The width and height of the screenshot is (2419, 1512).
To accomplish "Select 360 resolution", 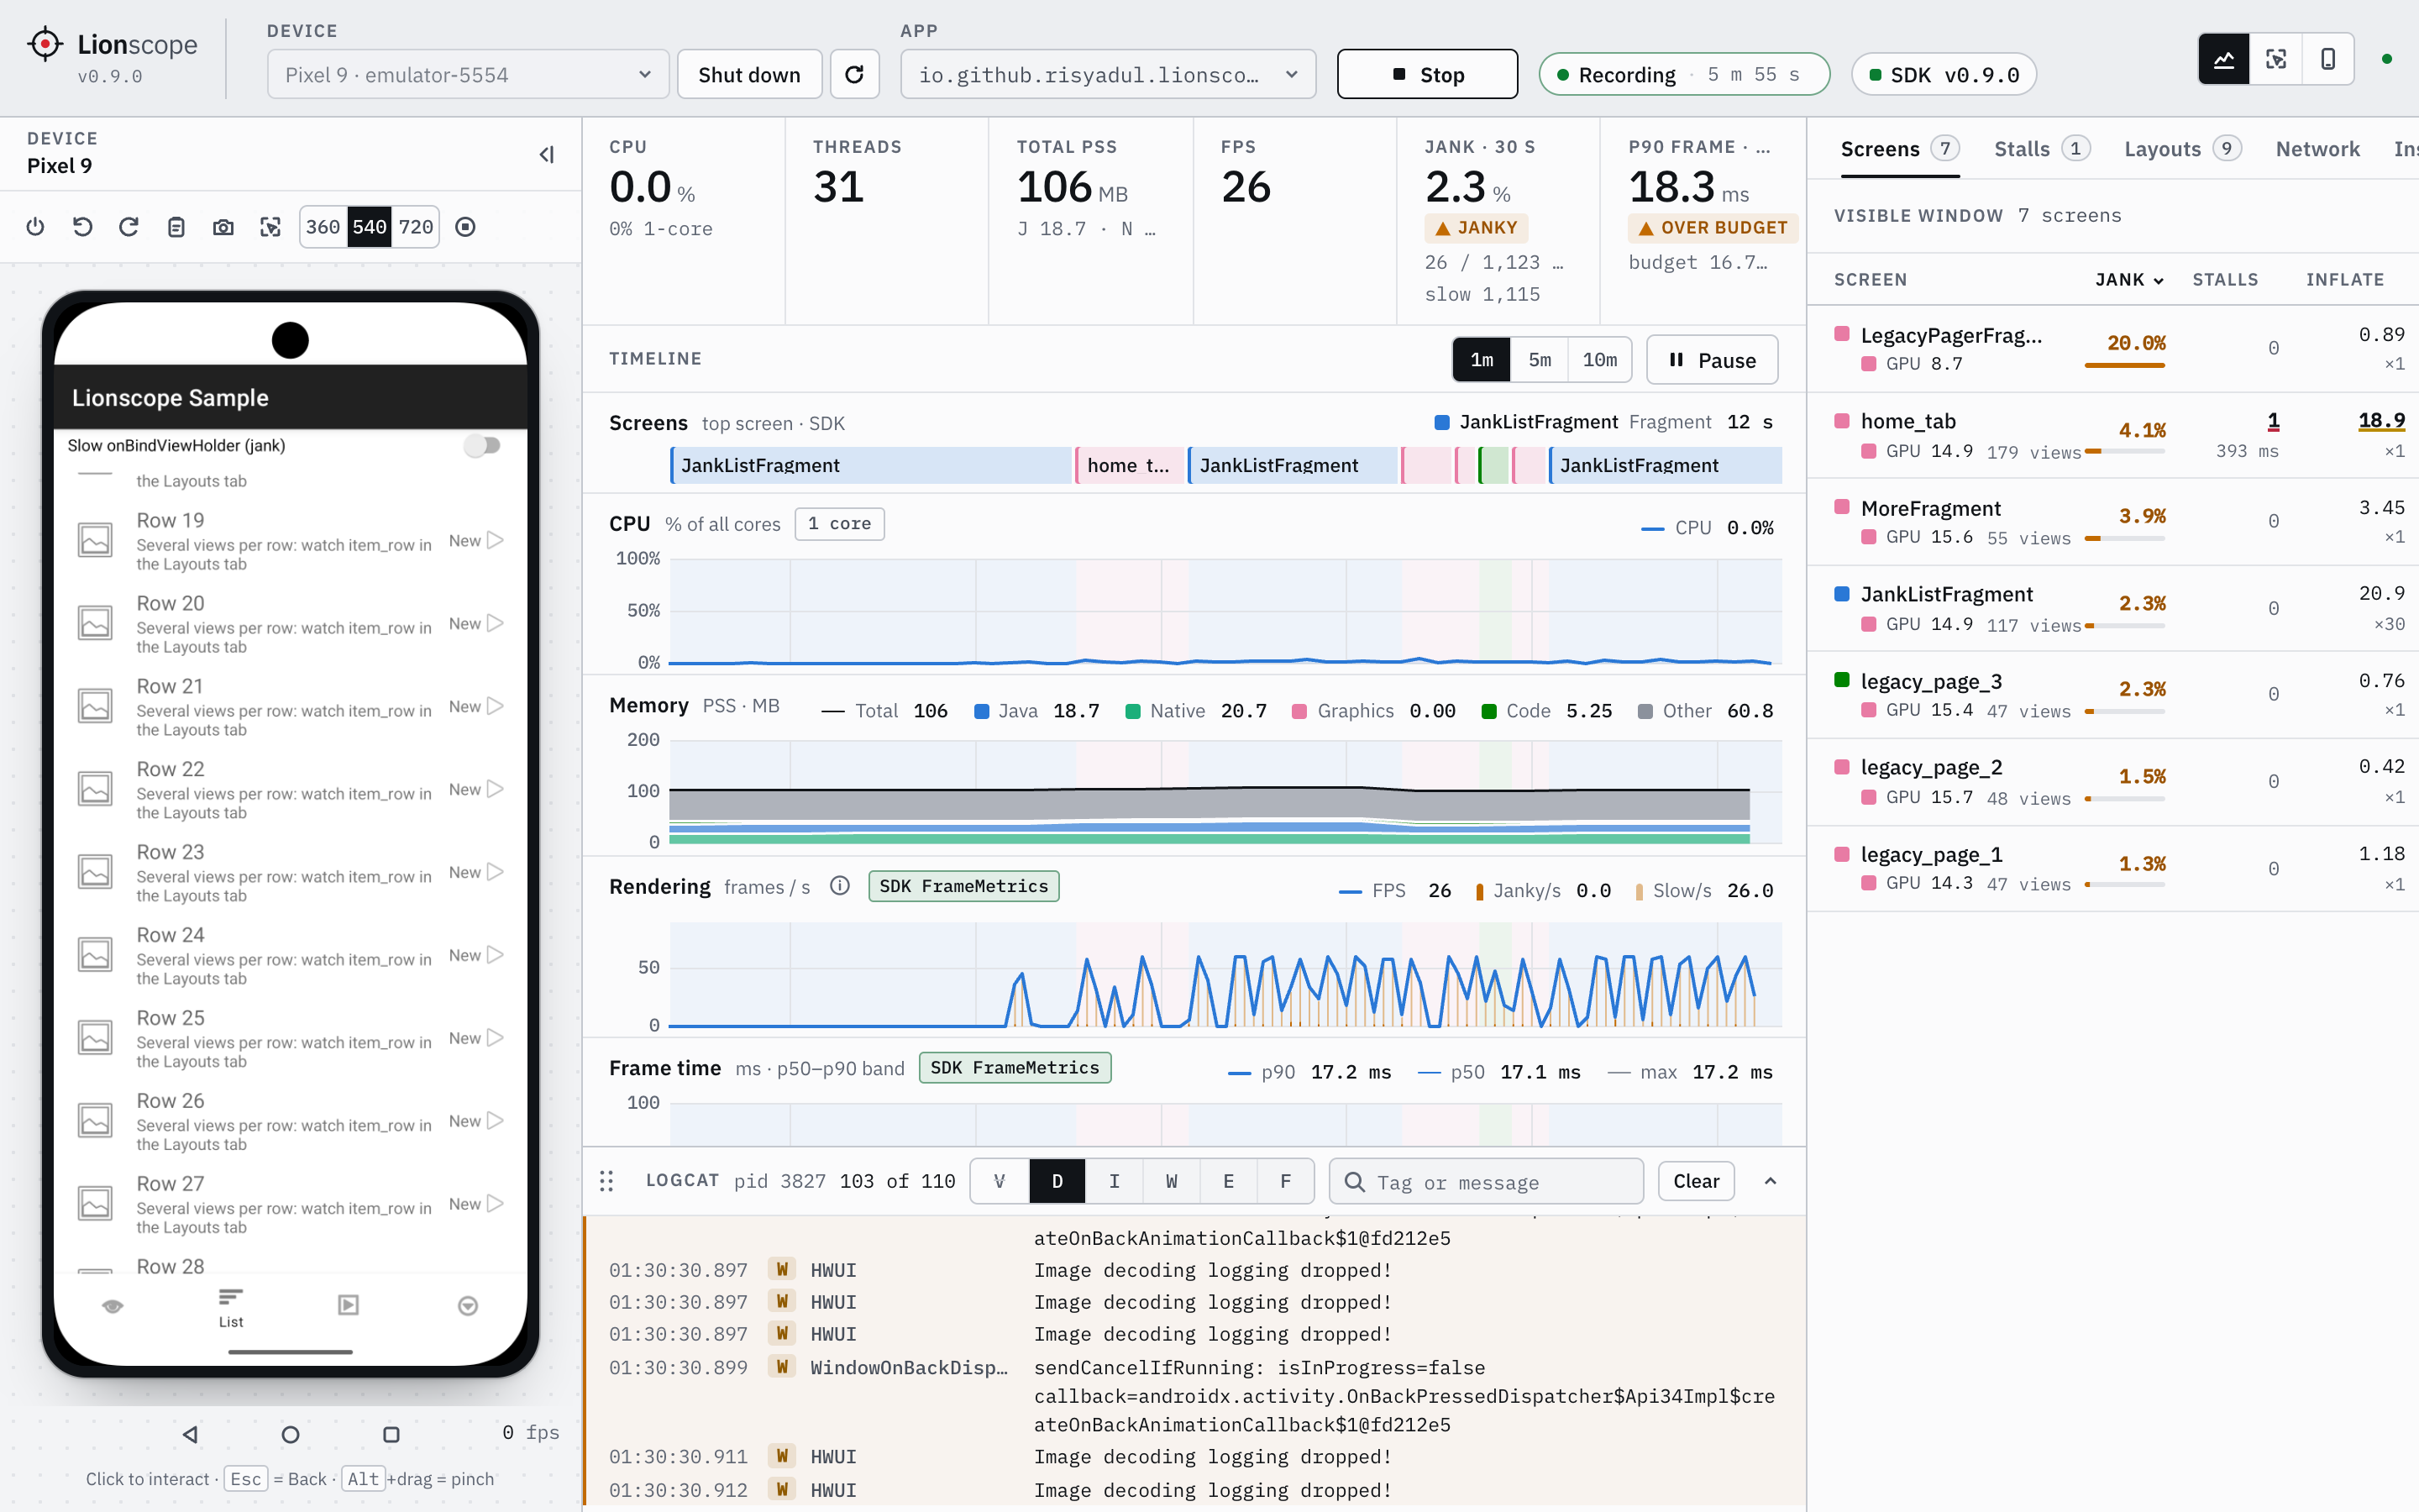I will 323,227.
